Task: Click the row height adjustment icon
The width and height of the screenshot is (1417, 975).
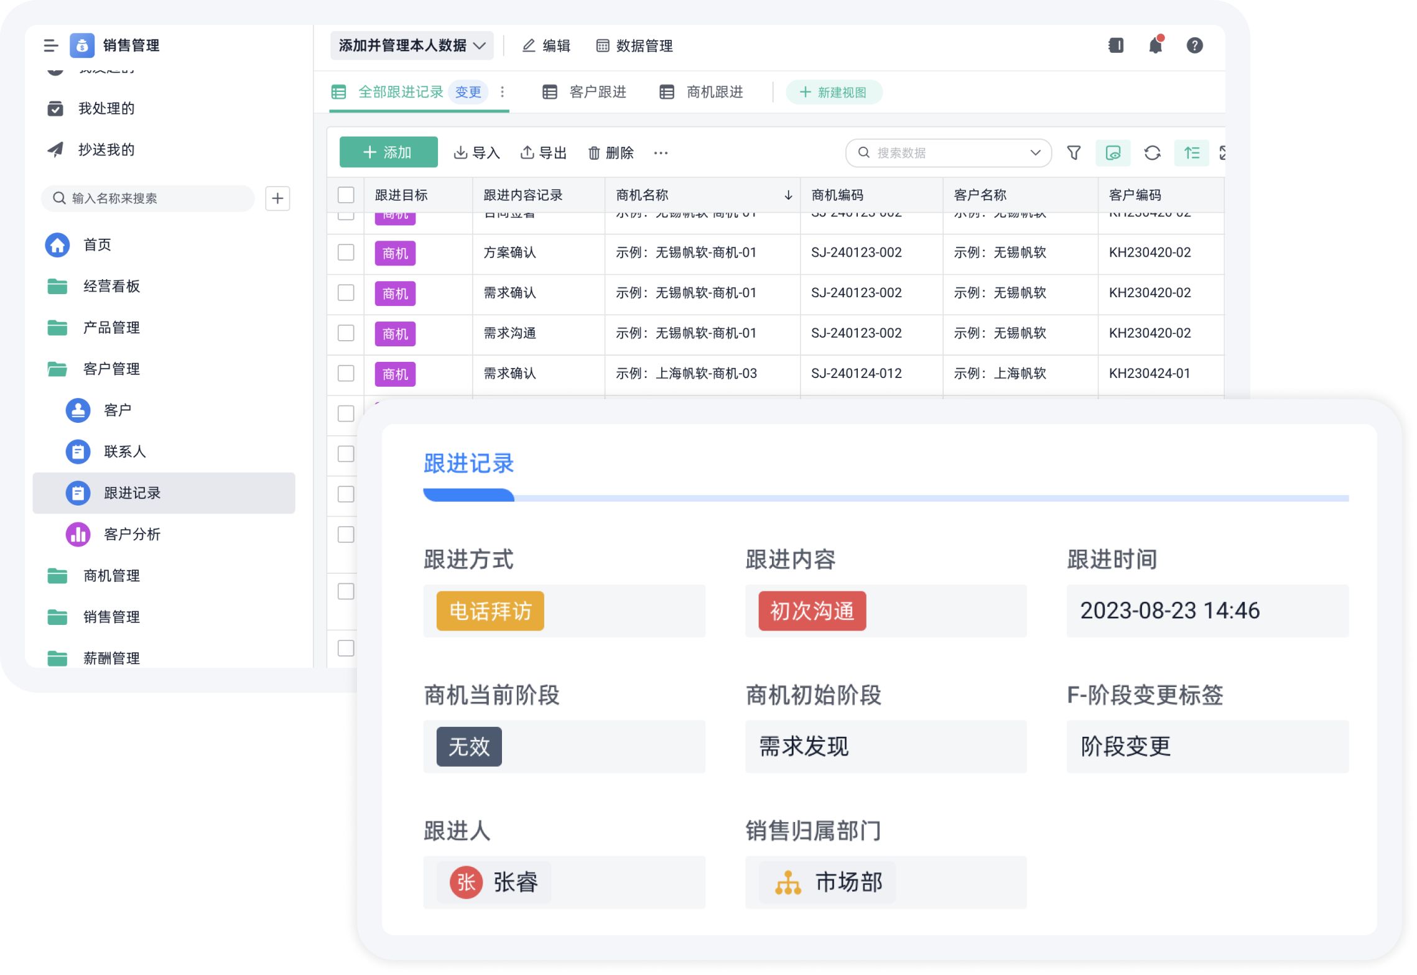Action: coord(1191,153)
